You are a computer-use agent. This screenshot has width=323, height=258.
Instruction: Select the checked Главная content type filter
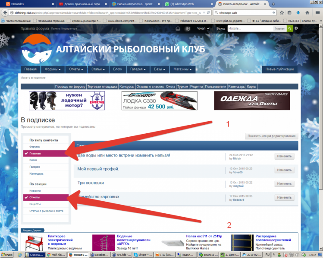pyautogui.click(x=46, y=154)
